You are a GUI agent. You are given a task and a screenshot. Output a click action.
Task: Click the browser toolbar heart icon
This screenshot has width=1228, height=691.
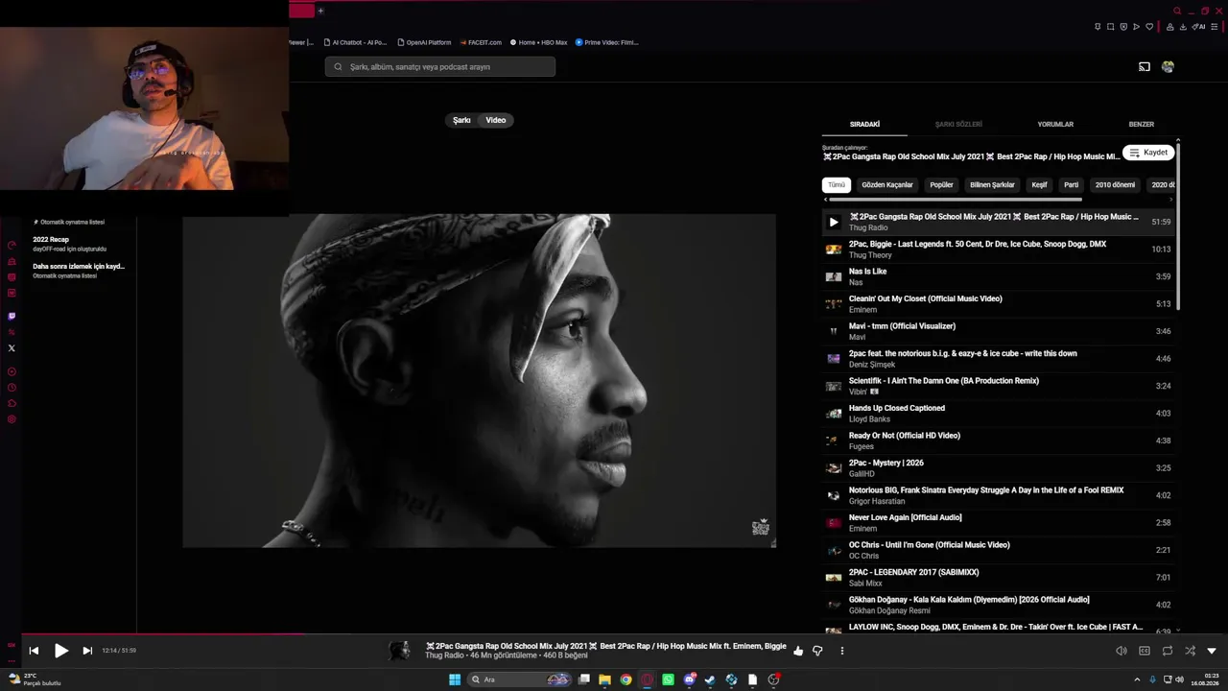click(x=1149, y=27)
